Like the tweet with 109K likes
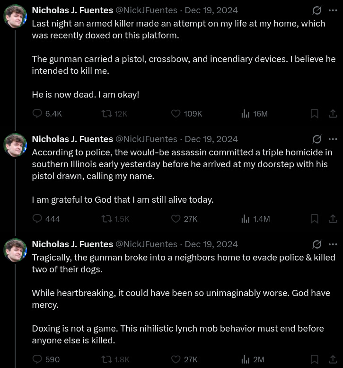The image size is (343, 368). click(176, 114)
